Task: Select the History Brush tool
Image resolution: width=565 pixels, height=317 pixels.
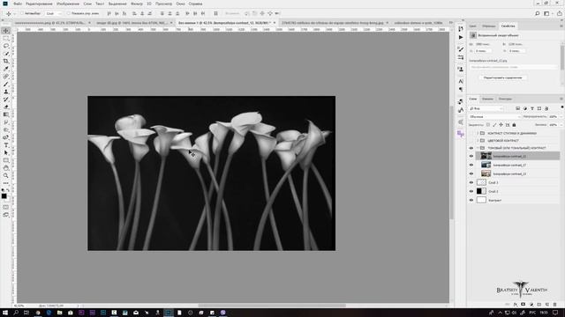Action: pos(6,100)
